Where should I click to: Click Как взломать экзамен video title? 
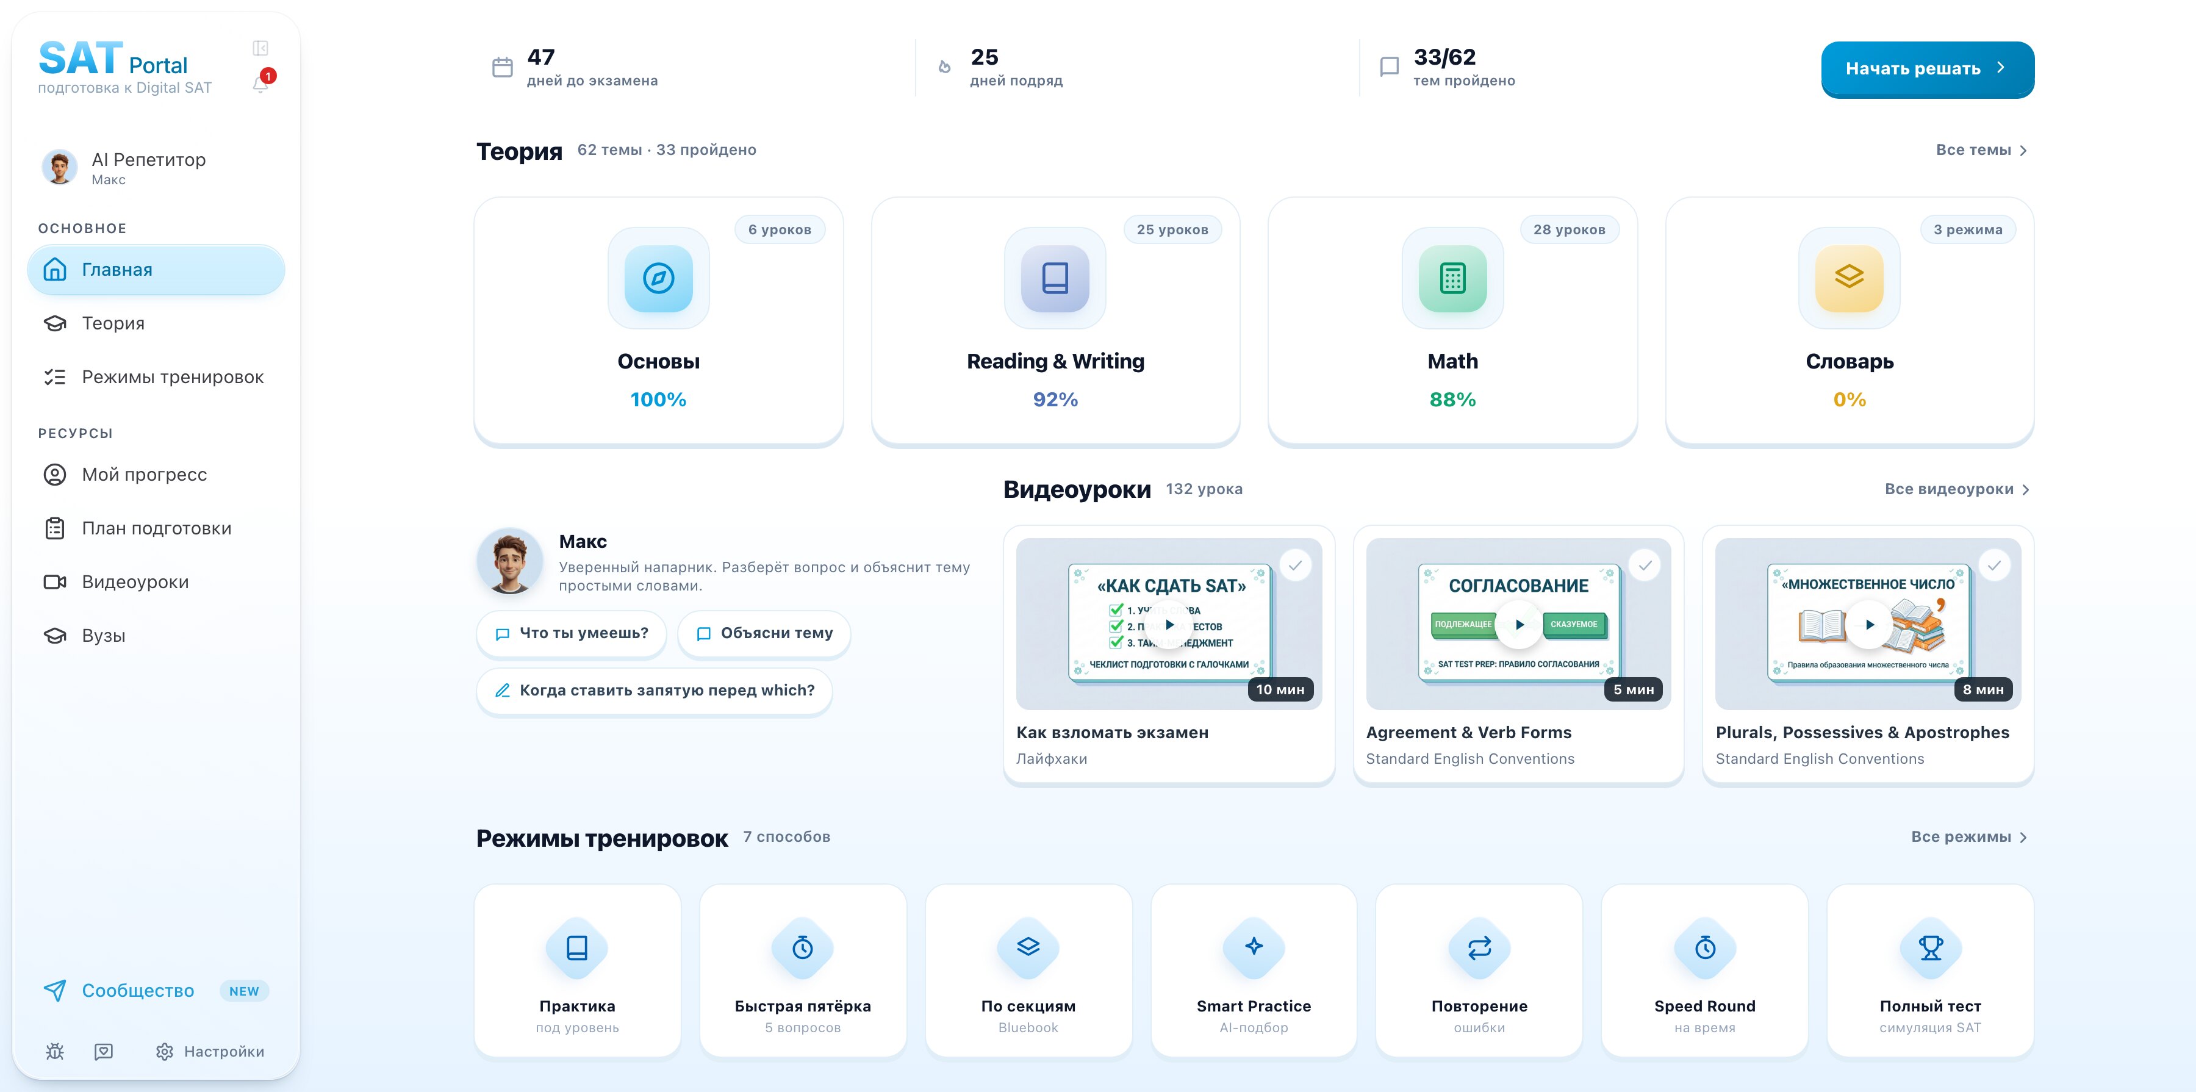coord(1113,732)
